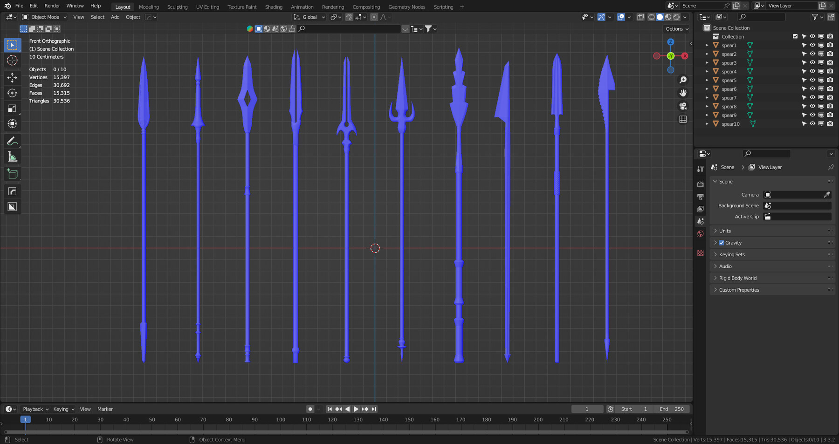Open the Render menu
Screen dimensions: 839x444
click(x=52, y=6)
